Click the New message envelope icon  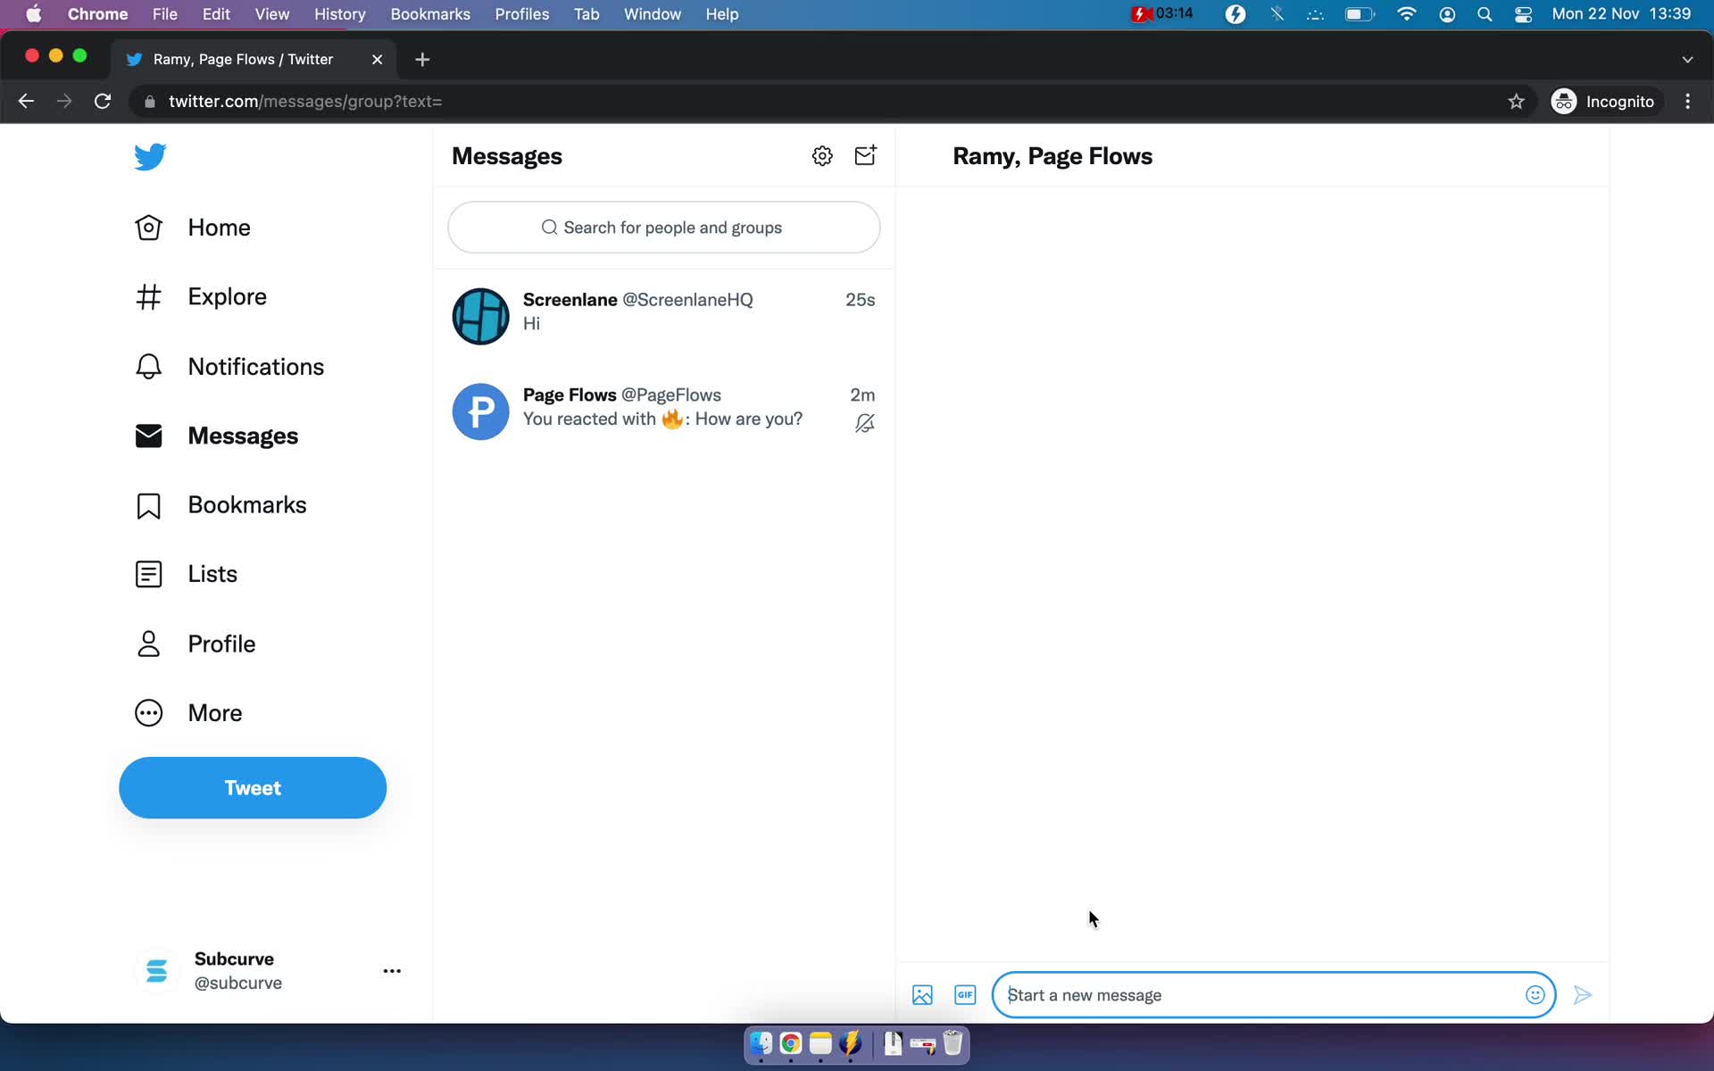click(x=865, y=156)
